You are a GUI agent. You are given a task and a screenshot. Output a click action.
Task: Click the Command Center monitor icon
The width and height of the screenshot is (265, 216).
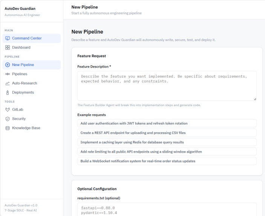click(x=8, y=38)
